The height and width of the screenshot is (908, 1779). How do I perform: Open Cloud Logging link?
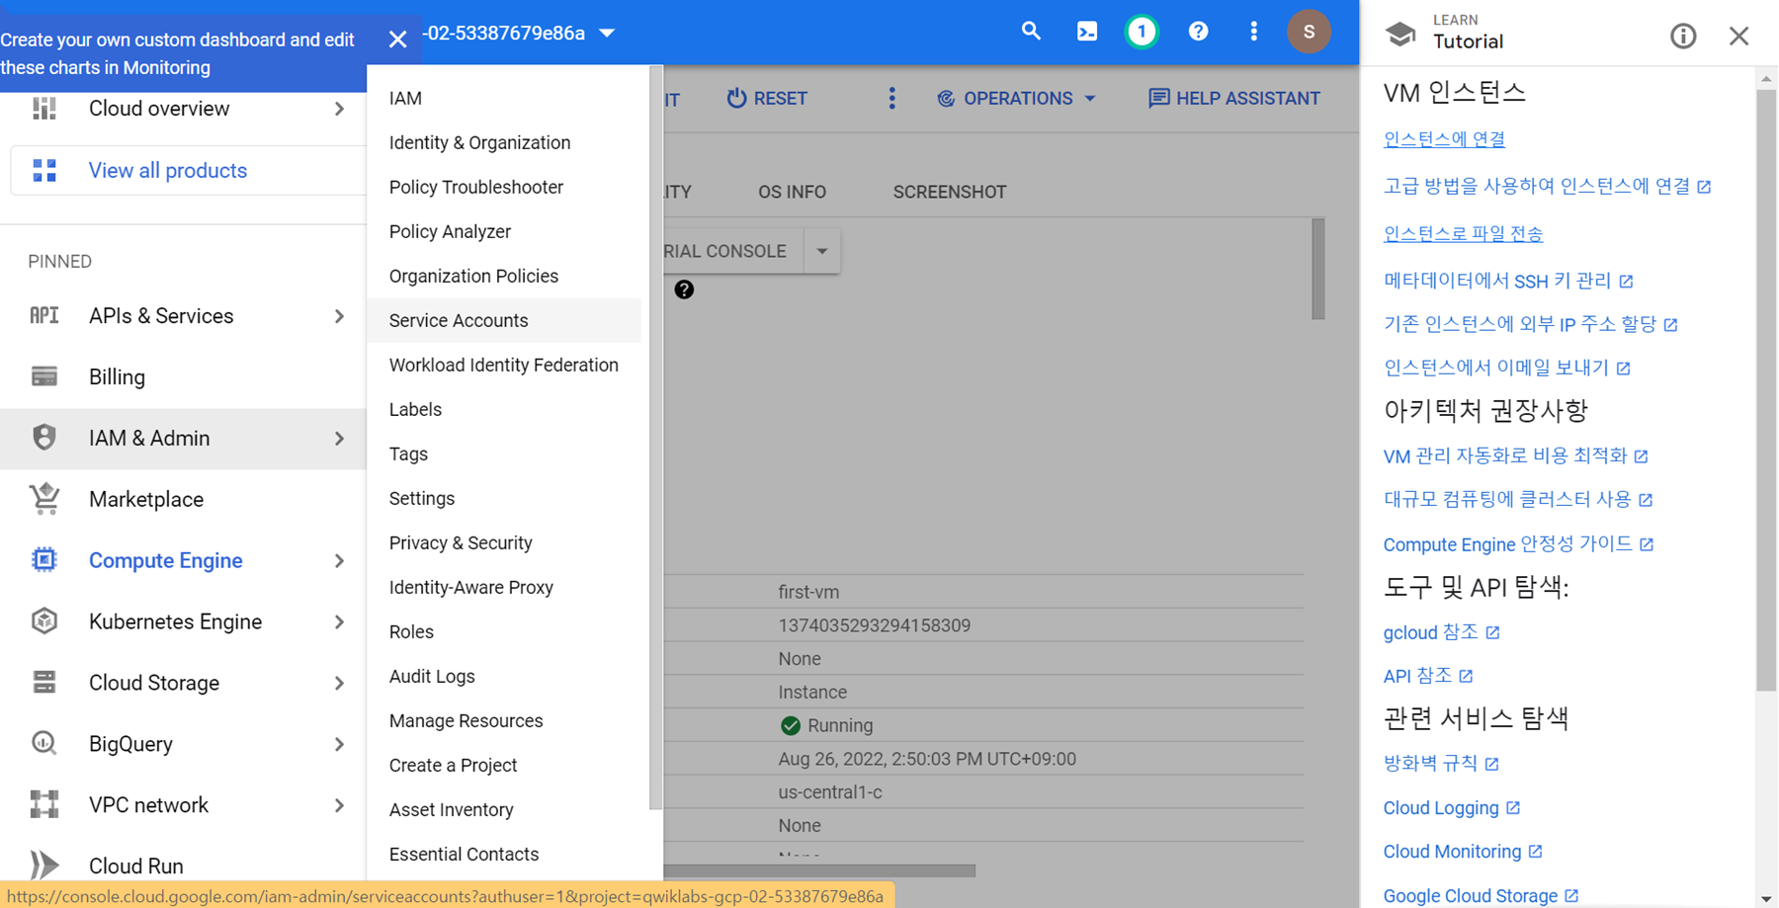(x=1451, y=808)
